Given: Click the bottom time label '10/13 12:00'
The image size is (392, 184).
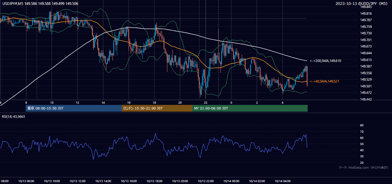Looking at the screenshot, I should [x=77, y=181].
